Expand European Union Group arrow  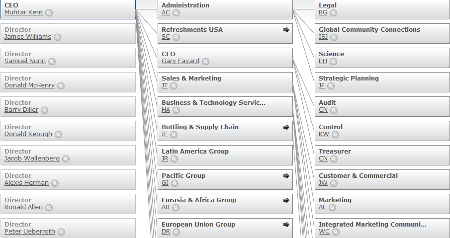coord(286,225)
